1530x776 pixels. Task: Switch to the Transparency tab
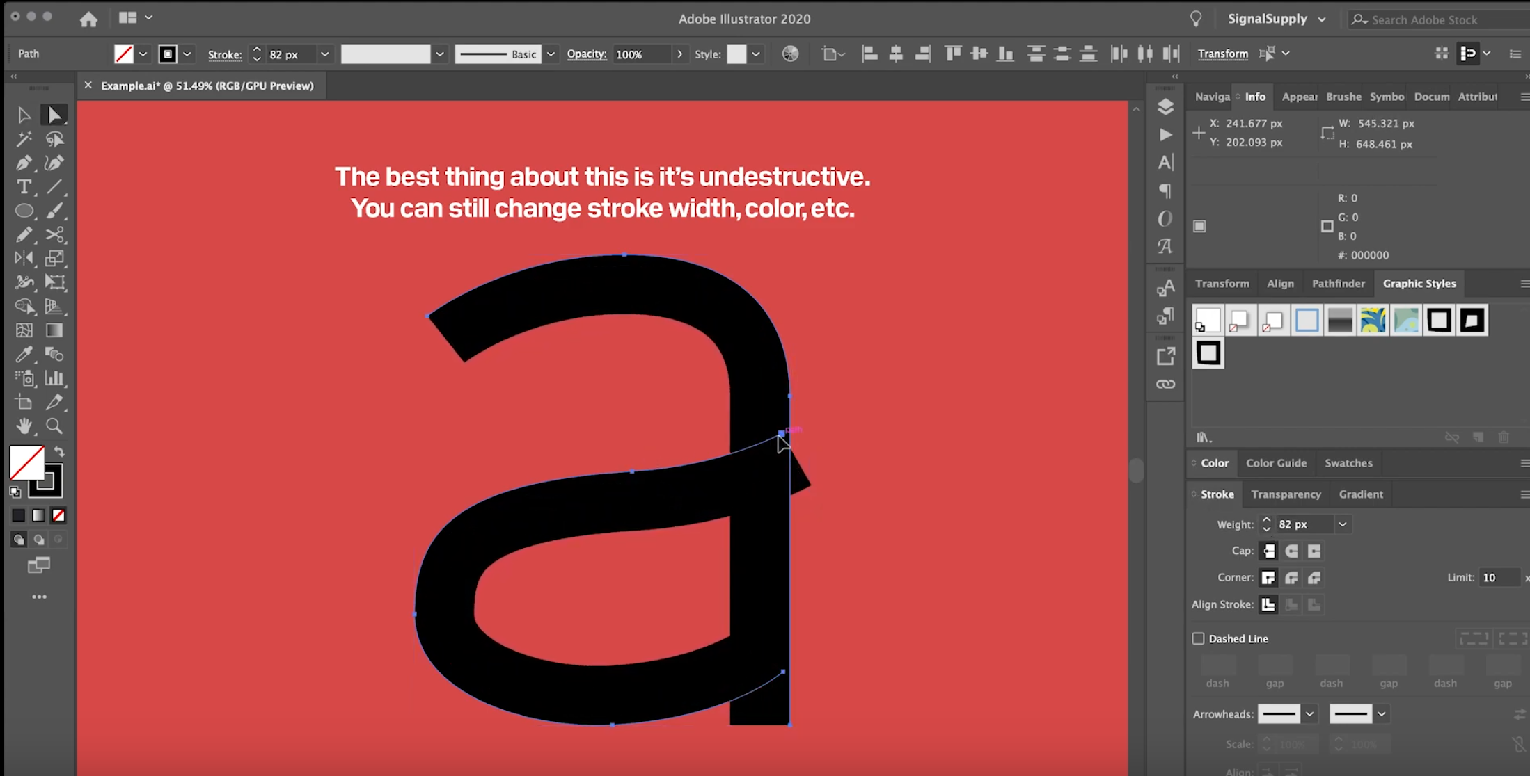(x=1286, y=494)
